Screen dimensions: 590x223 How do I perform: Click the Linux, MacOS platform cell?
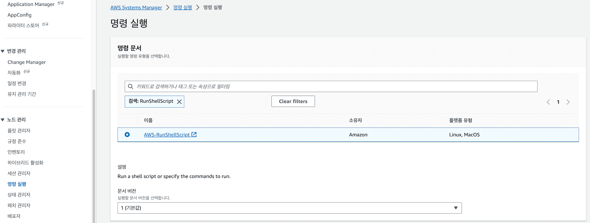point(464,135)
